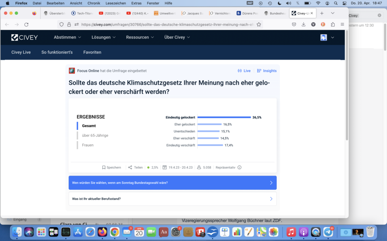Open the Bundestagswahl Sonntag question

click(x=172, y=183)
